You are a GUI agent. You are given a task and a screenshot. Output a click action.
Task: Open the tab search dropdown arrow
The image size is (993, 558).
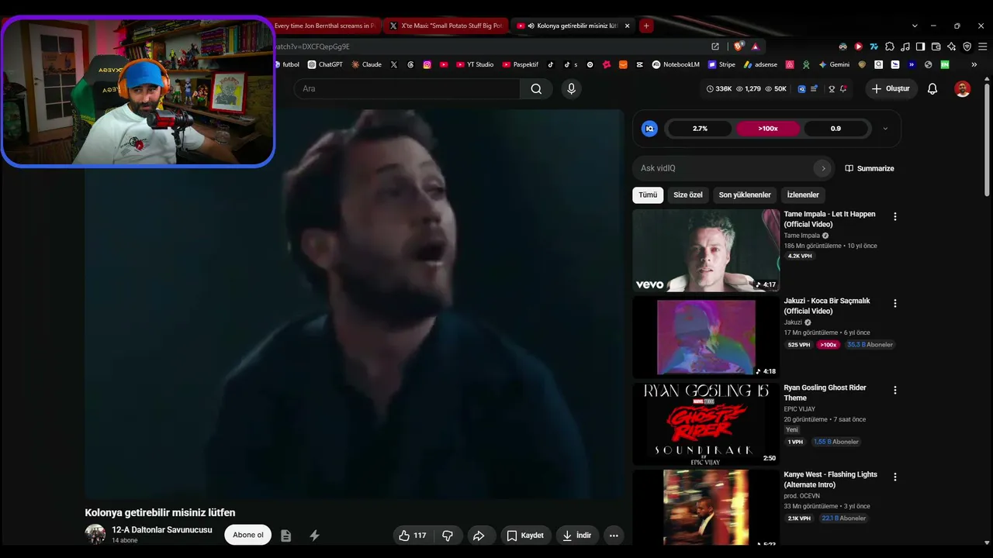click(915, 26)
